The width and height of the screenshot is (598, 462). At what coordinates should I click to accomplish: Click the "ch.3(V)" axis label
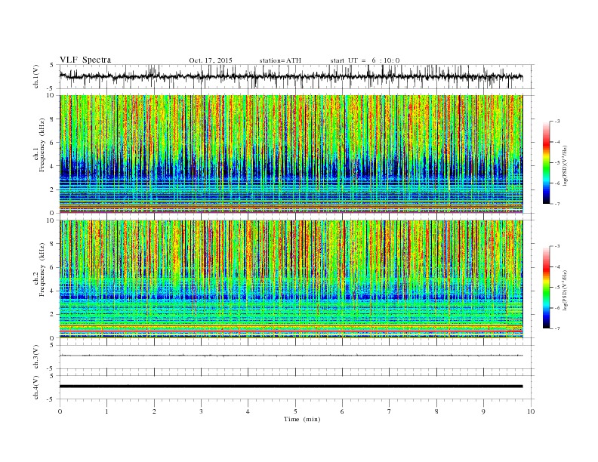(x=36, y=356)
